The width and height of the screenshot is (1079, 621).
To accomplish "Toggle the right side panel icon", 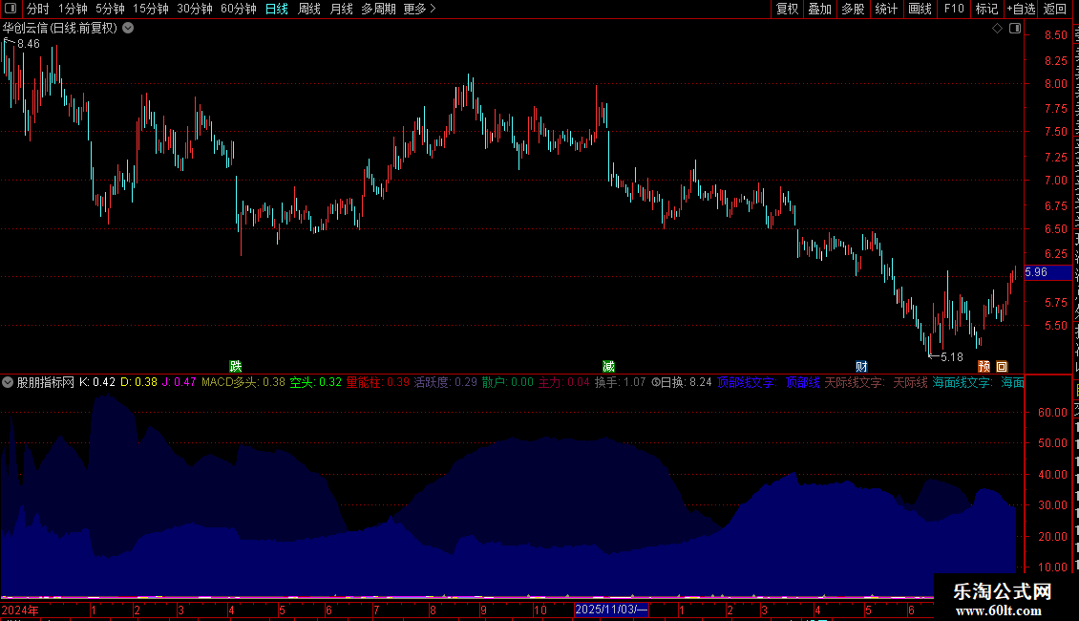I will [1015, 29].
